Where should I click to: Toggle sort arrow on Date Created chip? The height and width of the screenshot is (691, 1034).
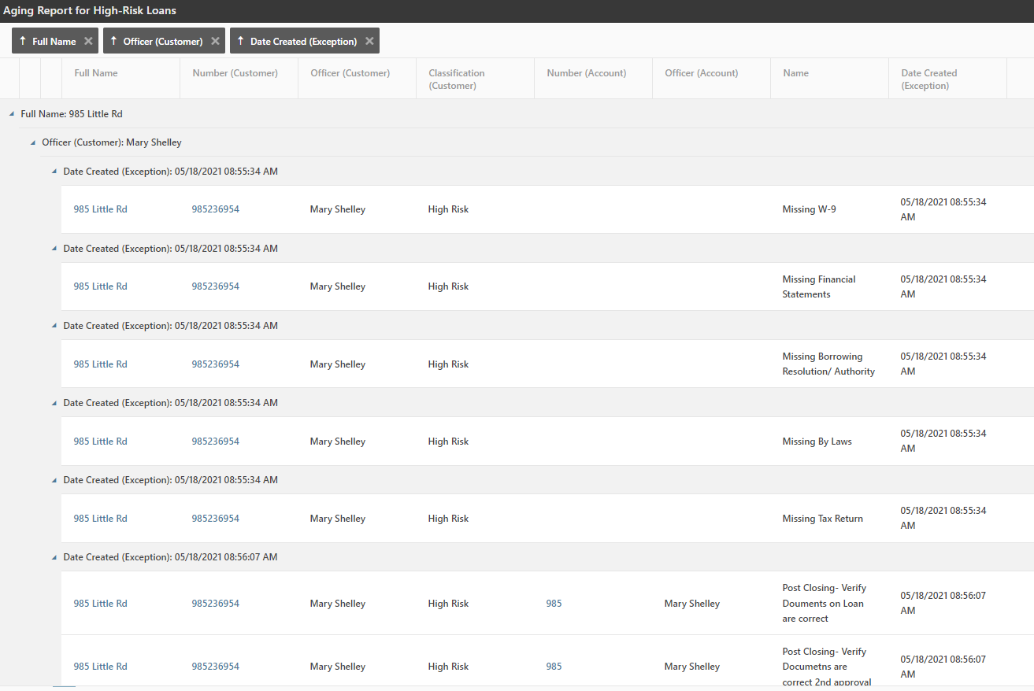tap(240, 41)
